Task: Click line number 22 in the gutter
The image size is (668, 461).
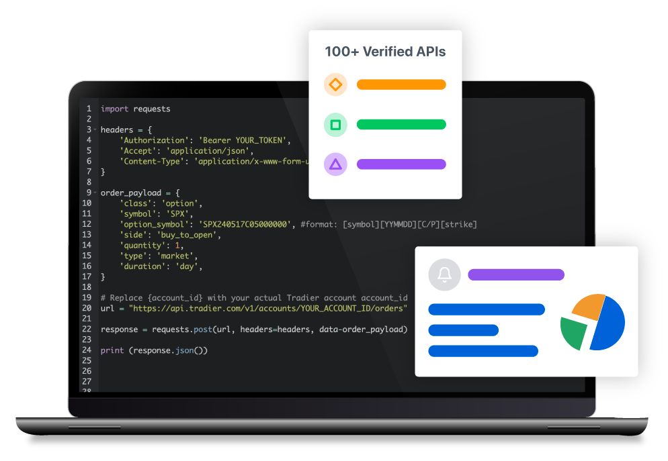Action: pyautogui.click(x=87, y=329)
